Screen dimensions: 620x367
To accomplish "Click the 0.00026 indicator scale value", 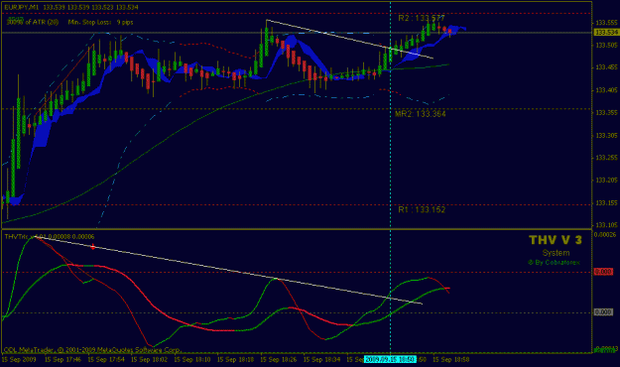I will [x=605, y=235].
